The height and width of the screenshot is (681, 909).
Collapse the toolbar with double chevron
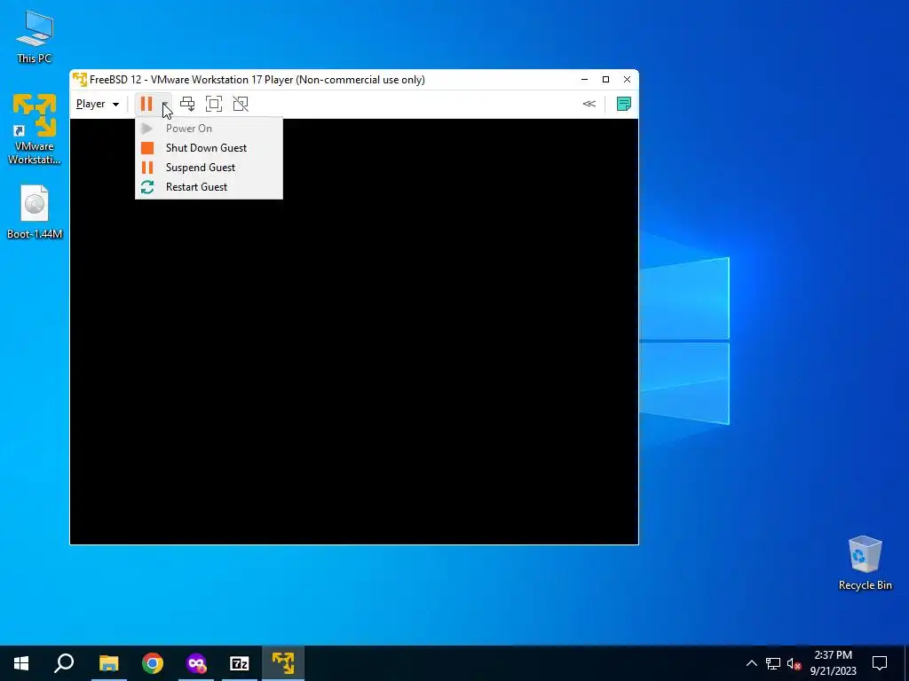pos(589,104)
